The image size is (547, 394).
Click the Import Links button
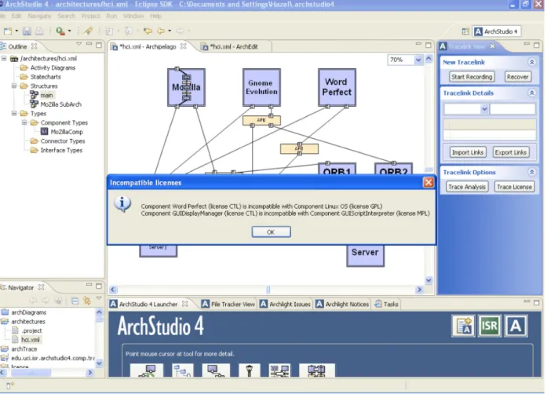pos(468,152)
